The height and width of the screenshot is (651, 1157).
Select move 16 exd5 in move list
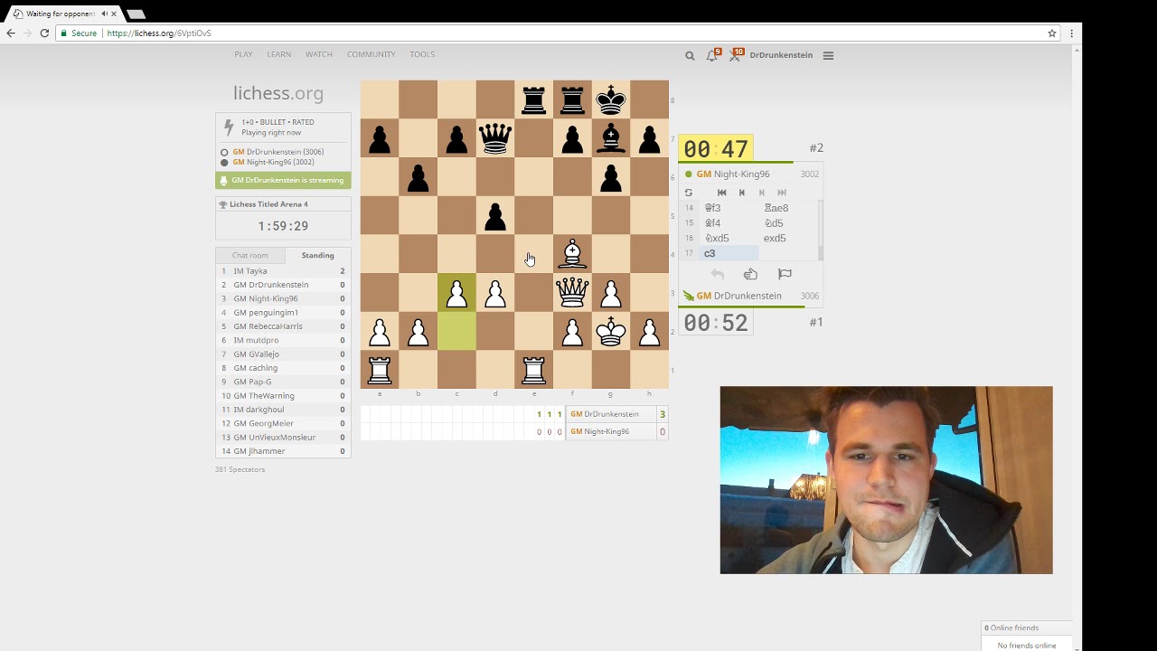[787, 239]
